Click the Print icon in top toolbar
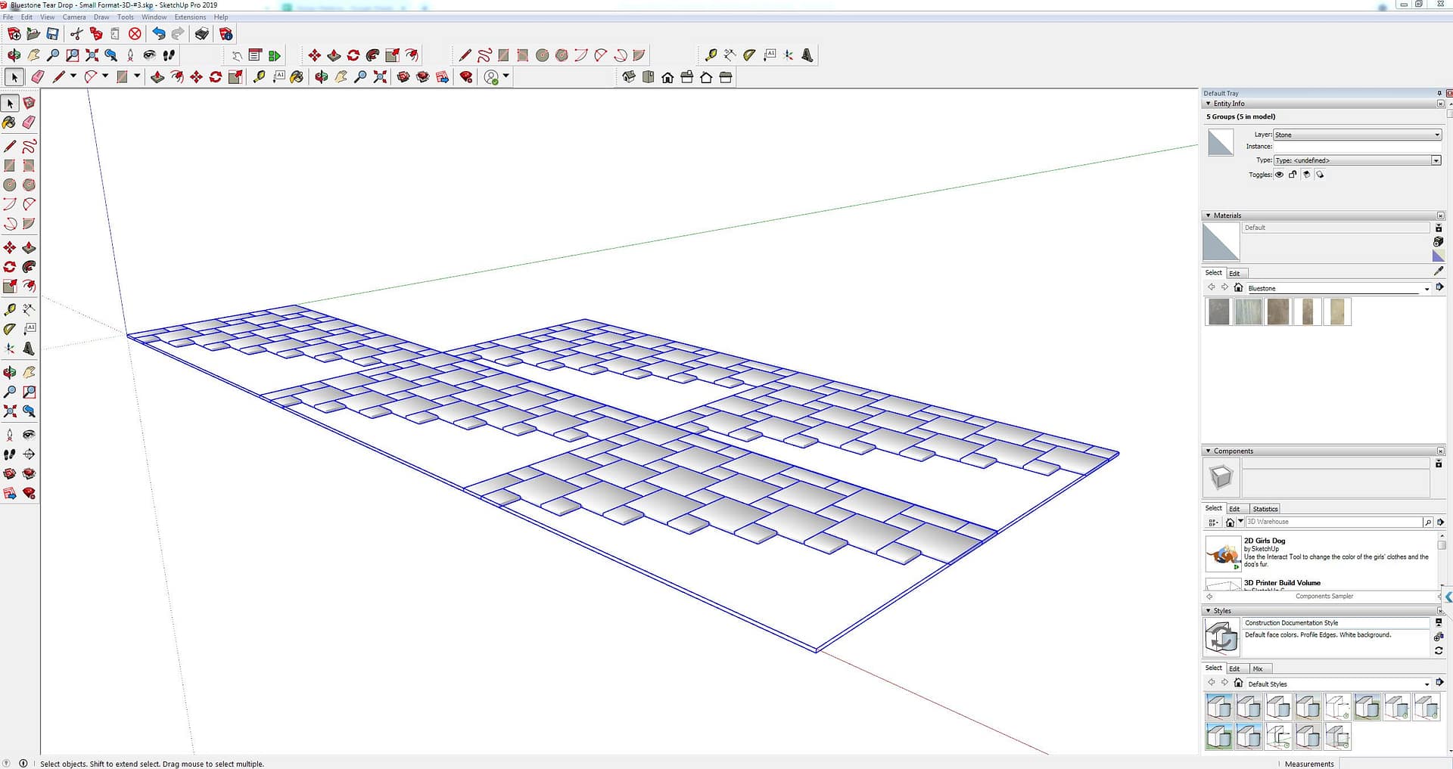This screenshot has height=769, width=1453. tap(201, 34)
